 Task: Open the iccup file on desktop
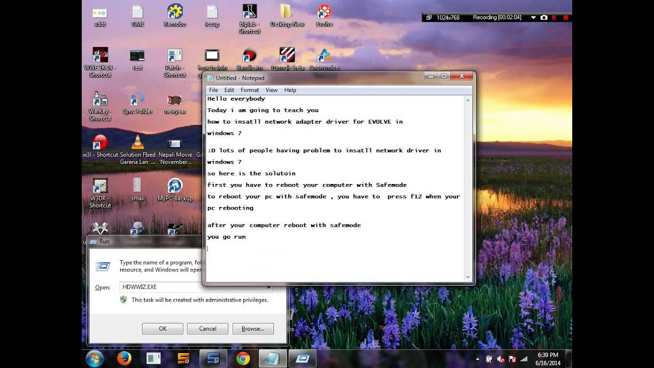coord(212,15)
